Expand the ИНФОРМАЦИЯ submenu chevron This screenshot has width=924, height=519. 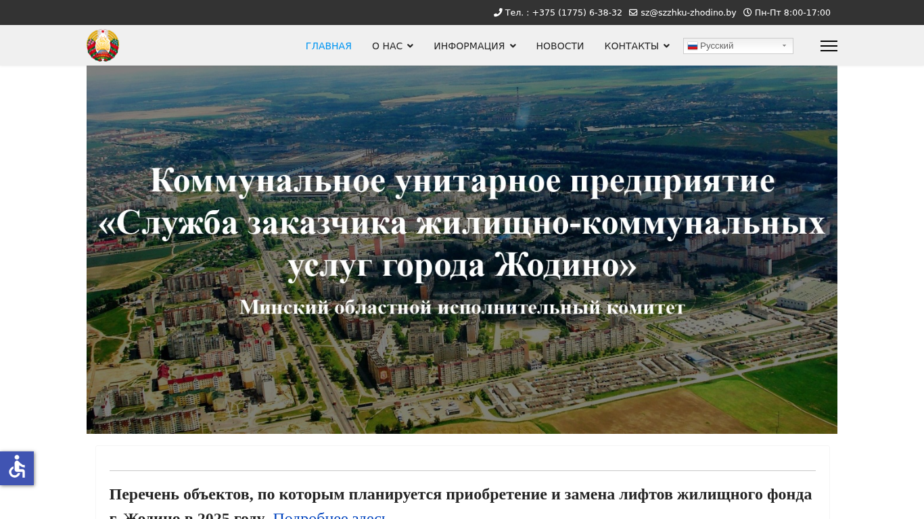pos(513,46)
